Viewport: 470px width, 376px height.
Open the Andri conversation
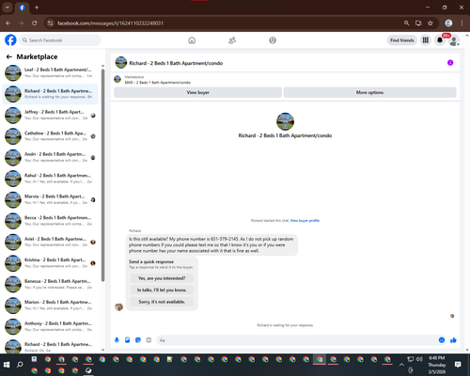pos(50,157)
